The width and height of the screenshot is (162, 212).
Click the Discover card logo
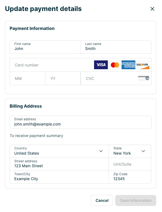(142, 65)
